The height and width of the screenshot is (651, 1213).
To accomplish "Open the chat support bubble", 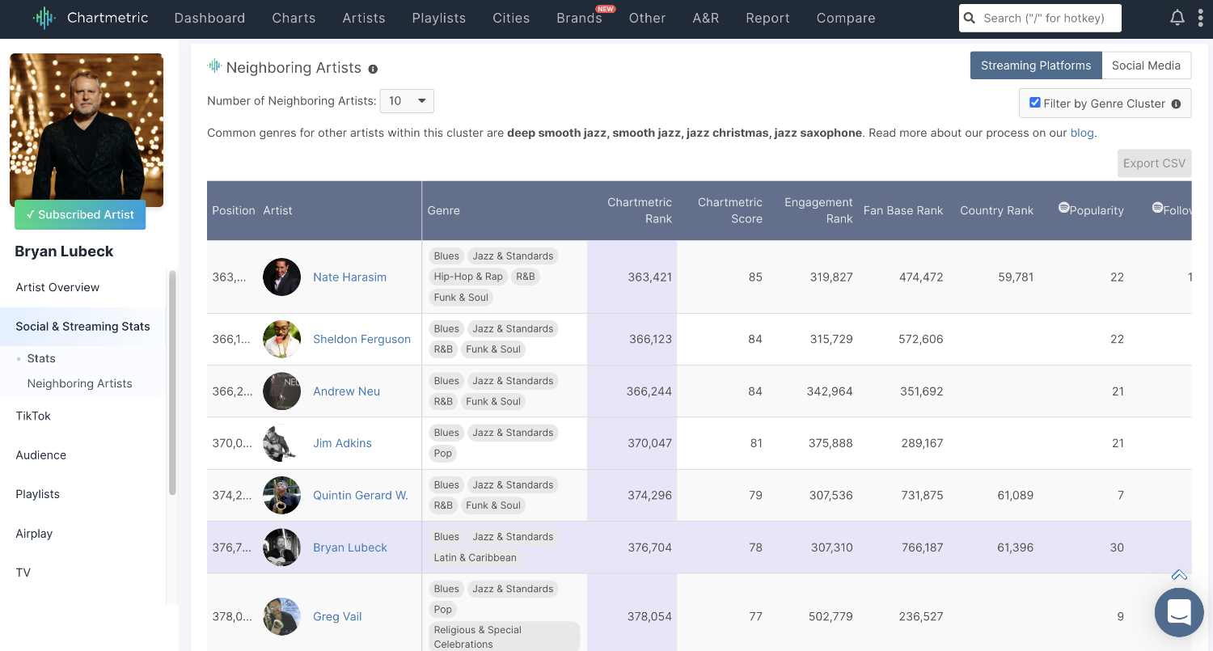I will coord(1179,612).
